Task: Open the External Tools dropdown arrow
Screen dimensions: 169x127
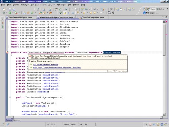Action: (19, 13)
